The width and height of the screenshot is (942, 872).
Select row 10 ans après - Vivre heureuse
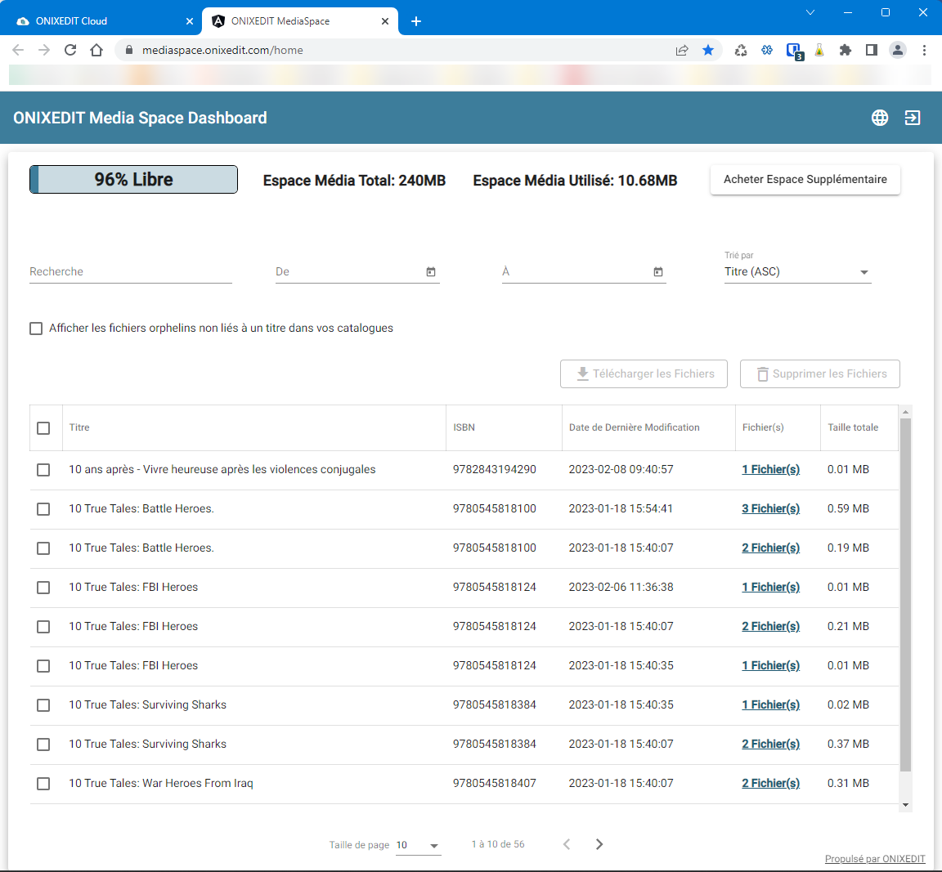pyautogui.click(x=43, y=470)
